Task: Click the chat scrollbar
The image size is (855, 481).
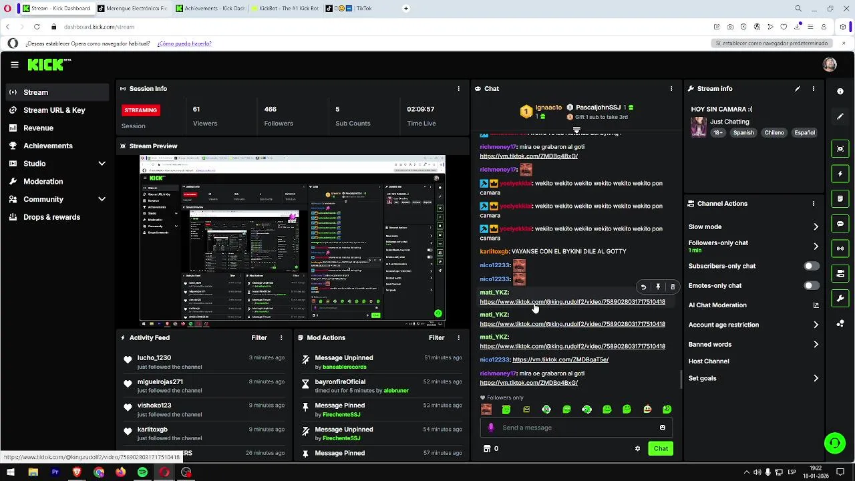Action: click(681, 379)
